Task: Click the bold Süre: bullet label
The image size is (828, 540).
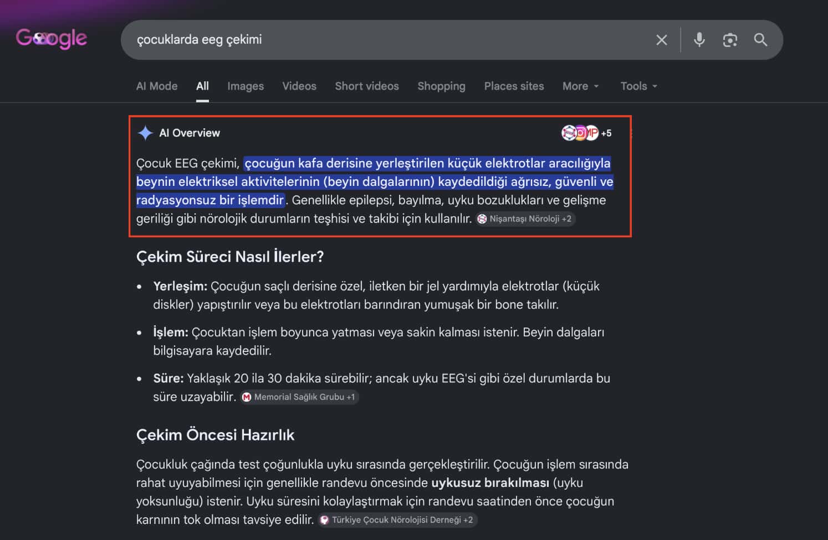Action: pos(168,378)
